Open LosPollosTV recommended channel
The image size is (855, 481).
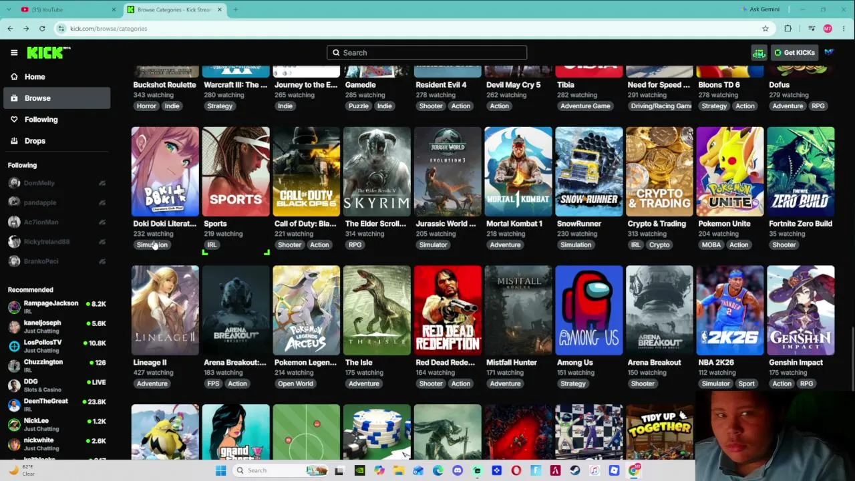tap(55, 346)
